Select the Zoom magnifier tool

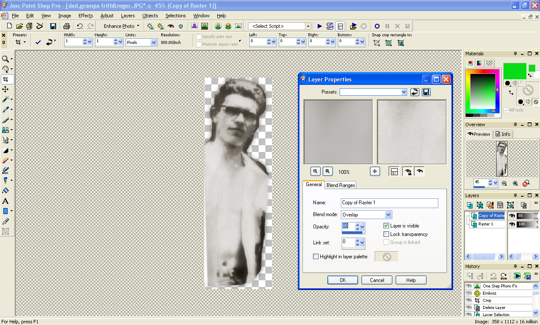pos(5,59)
